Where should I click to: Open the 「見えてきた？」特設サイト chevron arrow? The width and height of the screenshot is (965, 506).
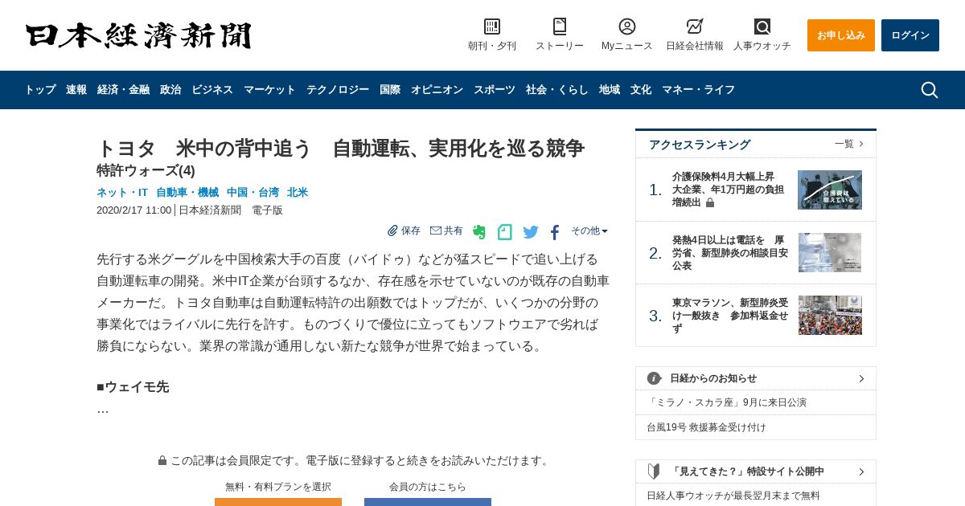click(861, 471)
